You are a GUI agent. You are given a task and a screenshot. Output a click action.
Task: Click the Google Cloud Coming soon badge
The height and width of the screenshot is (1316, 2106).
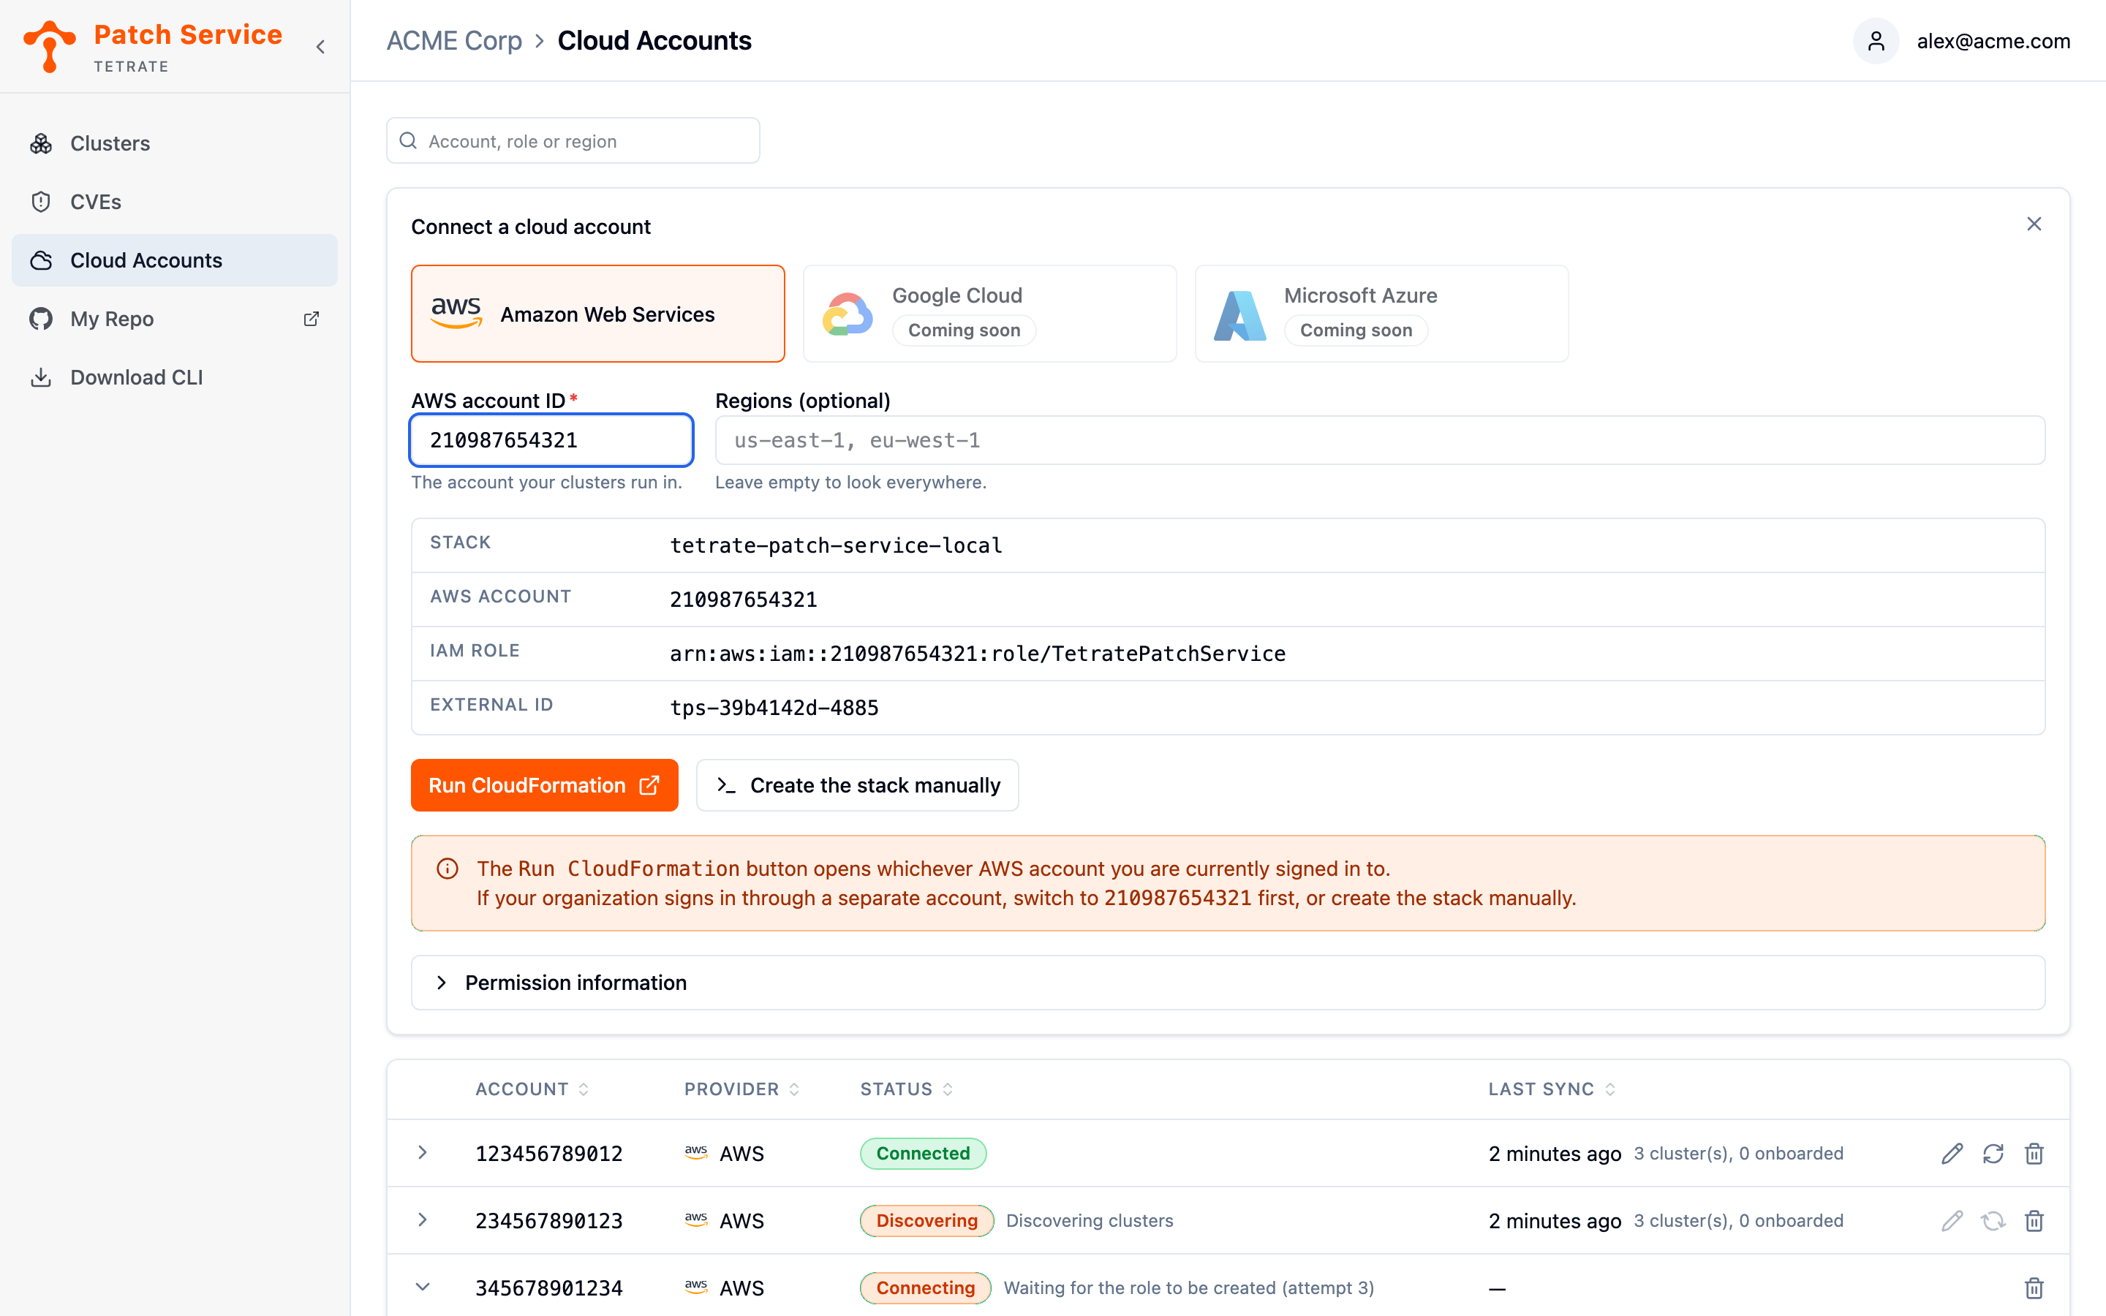click(963, 330)
